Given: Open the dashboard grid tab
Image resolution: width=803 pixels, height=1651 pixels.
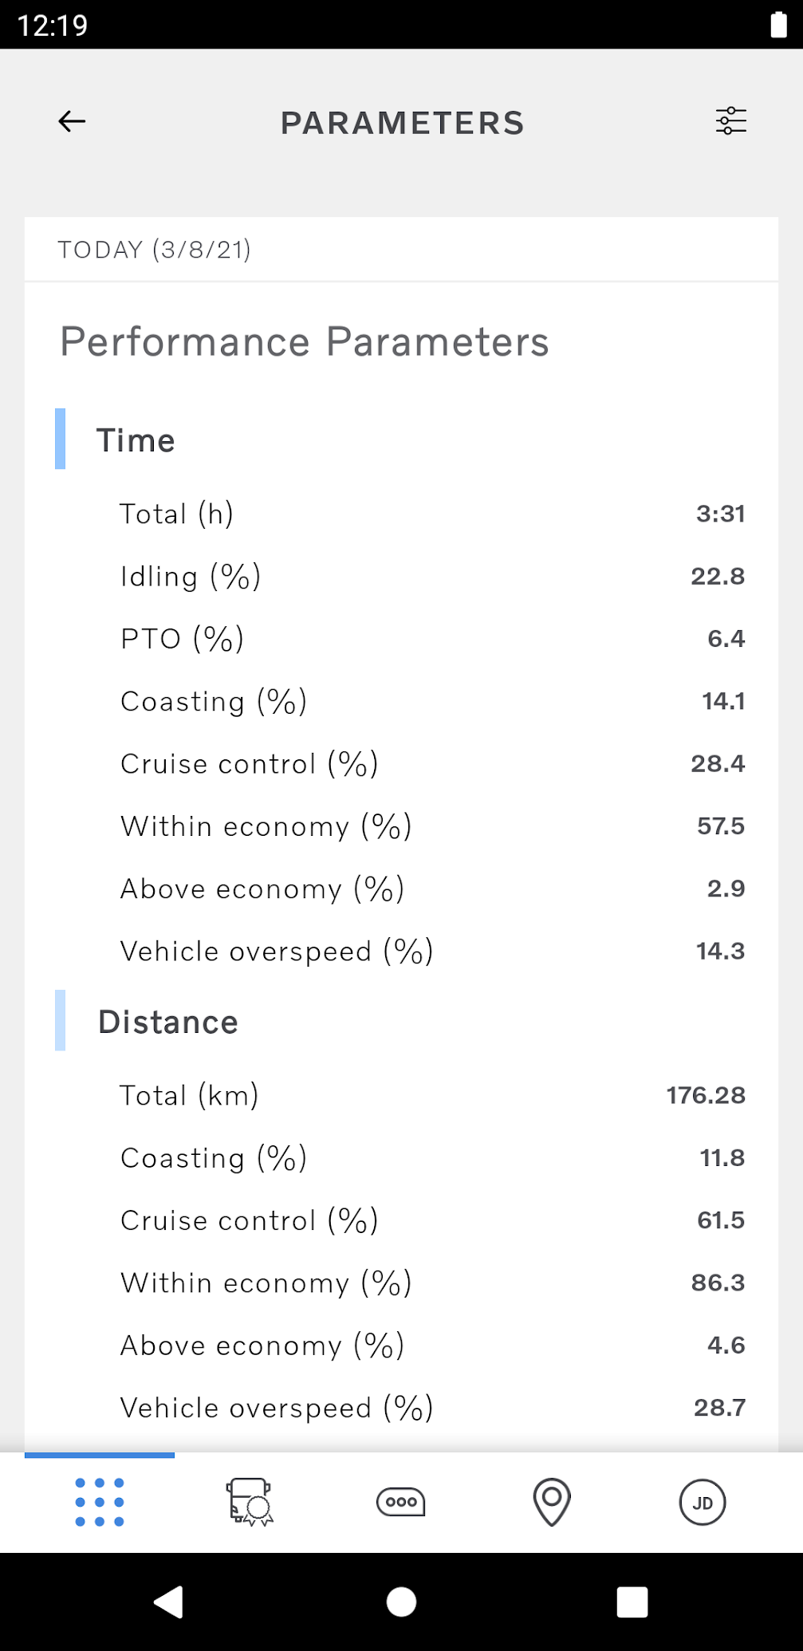Looking at the screenshot, I should tap(100, 1502).
